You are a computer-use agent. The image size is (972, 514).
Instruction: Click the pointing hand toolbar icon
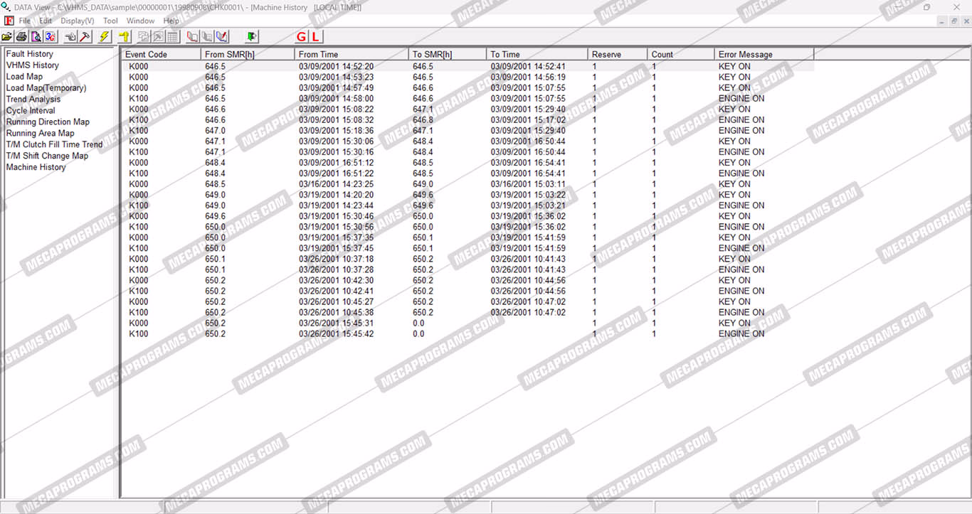70,36
